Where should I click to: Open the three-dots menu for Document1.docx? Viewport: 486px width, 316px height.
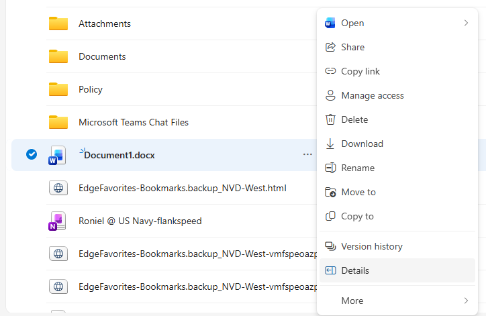307,154
